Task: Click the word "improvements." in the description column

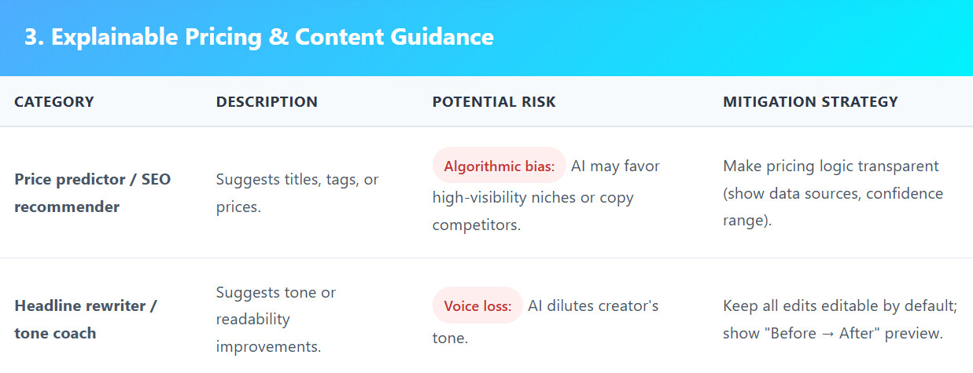Action: point(269,346)
